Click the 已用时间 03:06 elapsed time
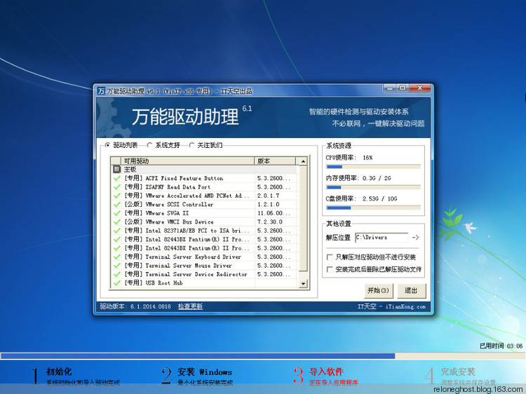The height and width of the screenshot is (394, 526). tap(501, 346)
